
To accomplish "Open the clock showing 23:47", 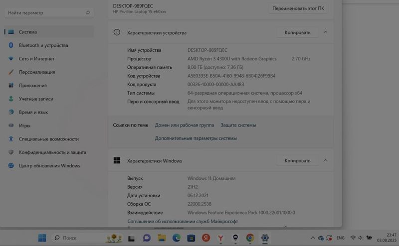I will tap(387, 238).
